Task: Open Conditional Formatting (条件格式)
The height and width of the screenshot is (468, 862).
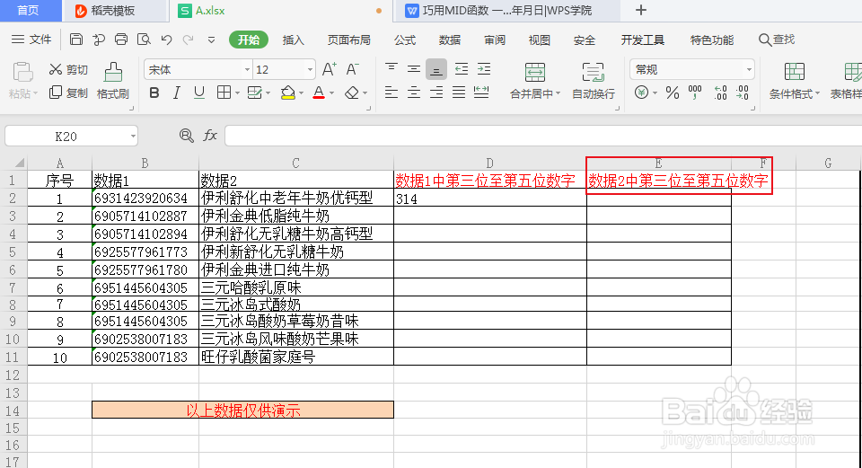Action: 795,80
